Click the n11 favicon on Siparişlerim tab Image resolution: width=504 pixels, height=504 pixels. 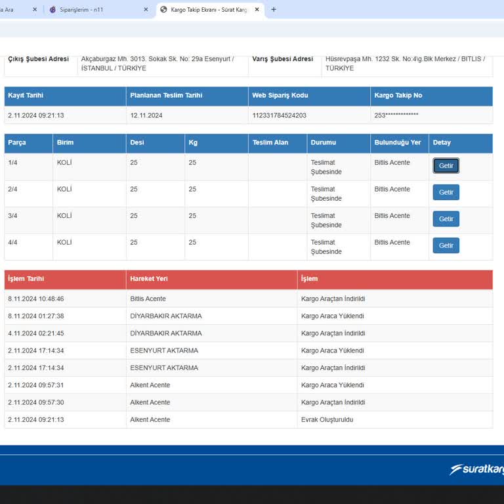click(53, 10)
